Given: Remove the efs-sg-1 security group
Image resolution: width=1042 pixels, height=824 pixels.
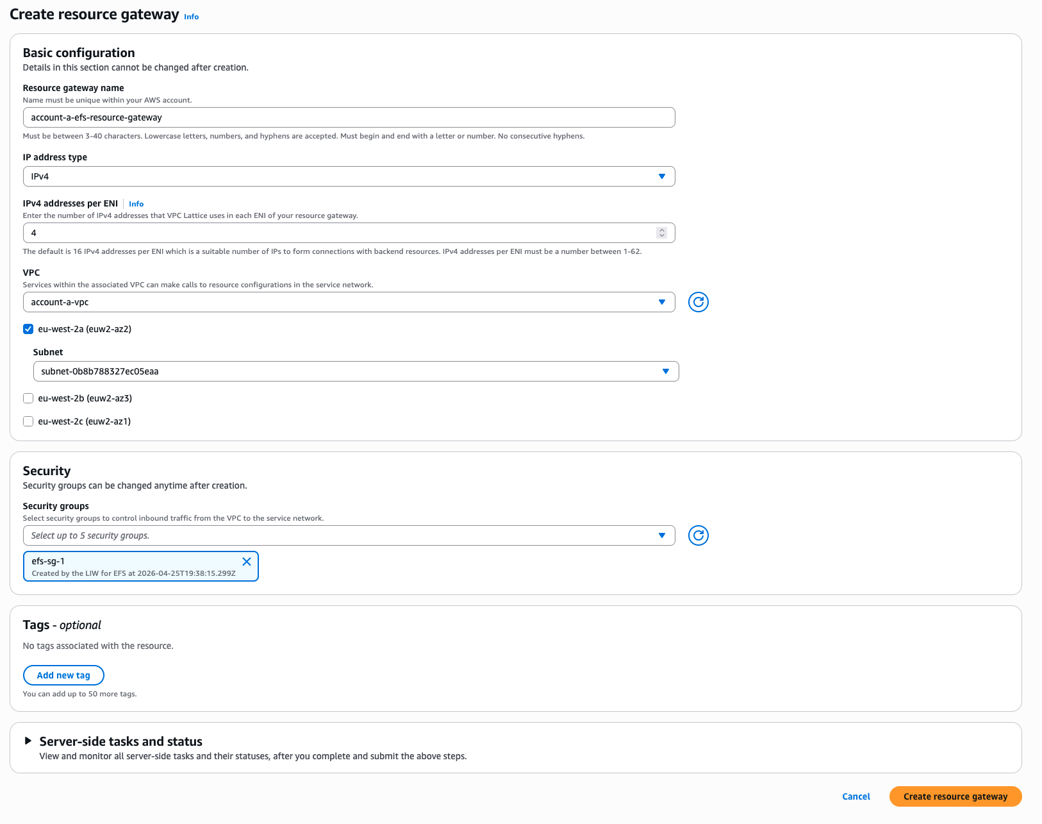Looking at the screenshot, I should [x=246, y=562].
